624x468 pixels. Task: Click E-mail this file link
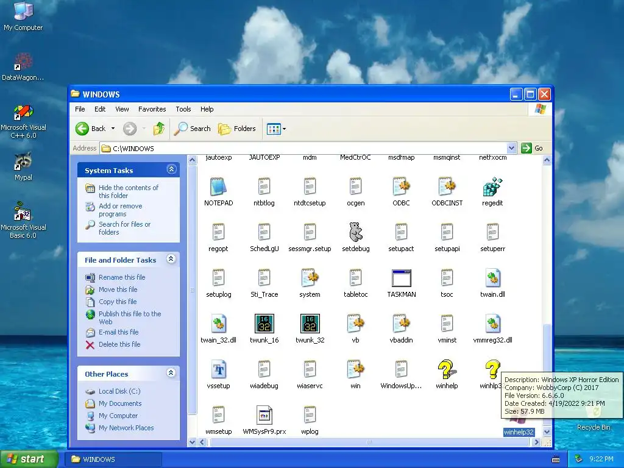pyautogui.click(x=119, y=332)
